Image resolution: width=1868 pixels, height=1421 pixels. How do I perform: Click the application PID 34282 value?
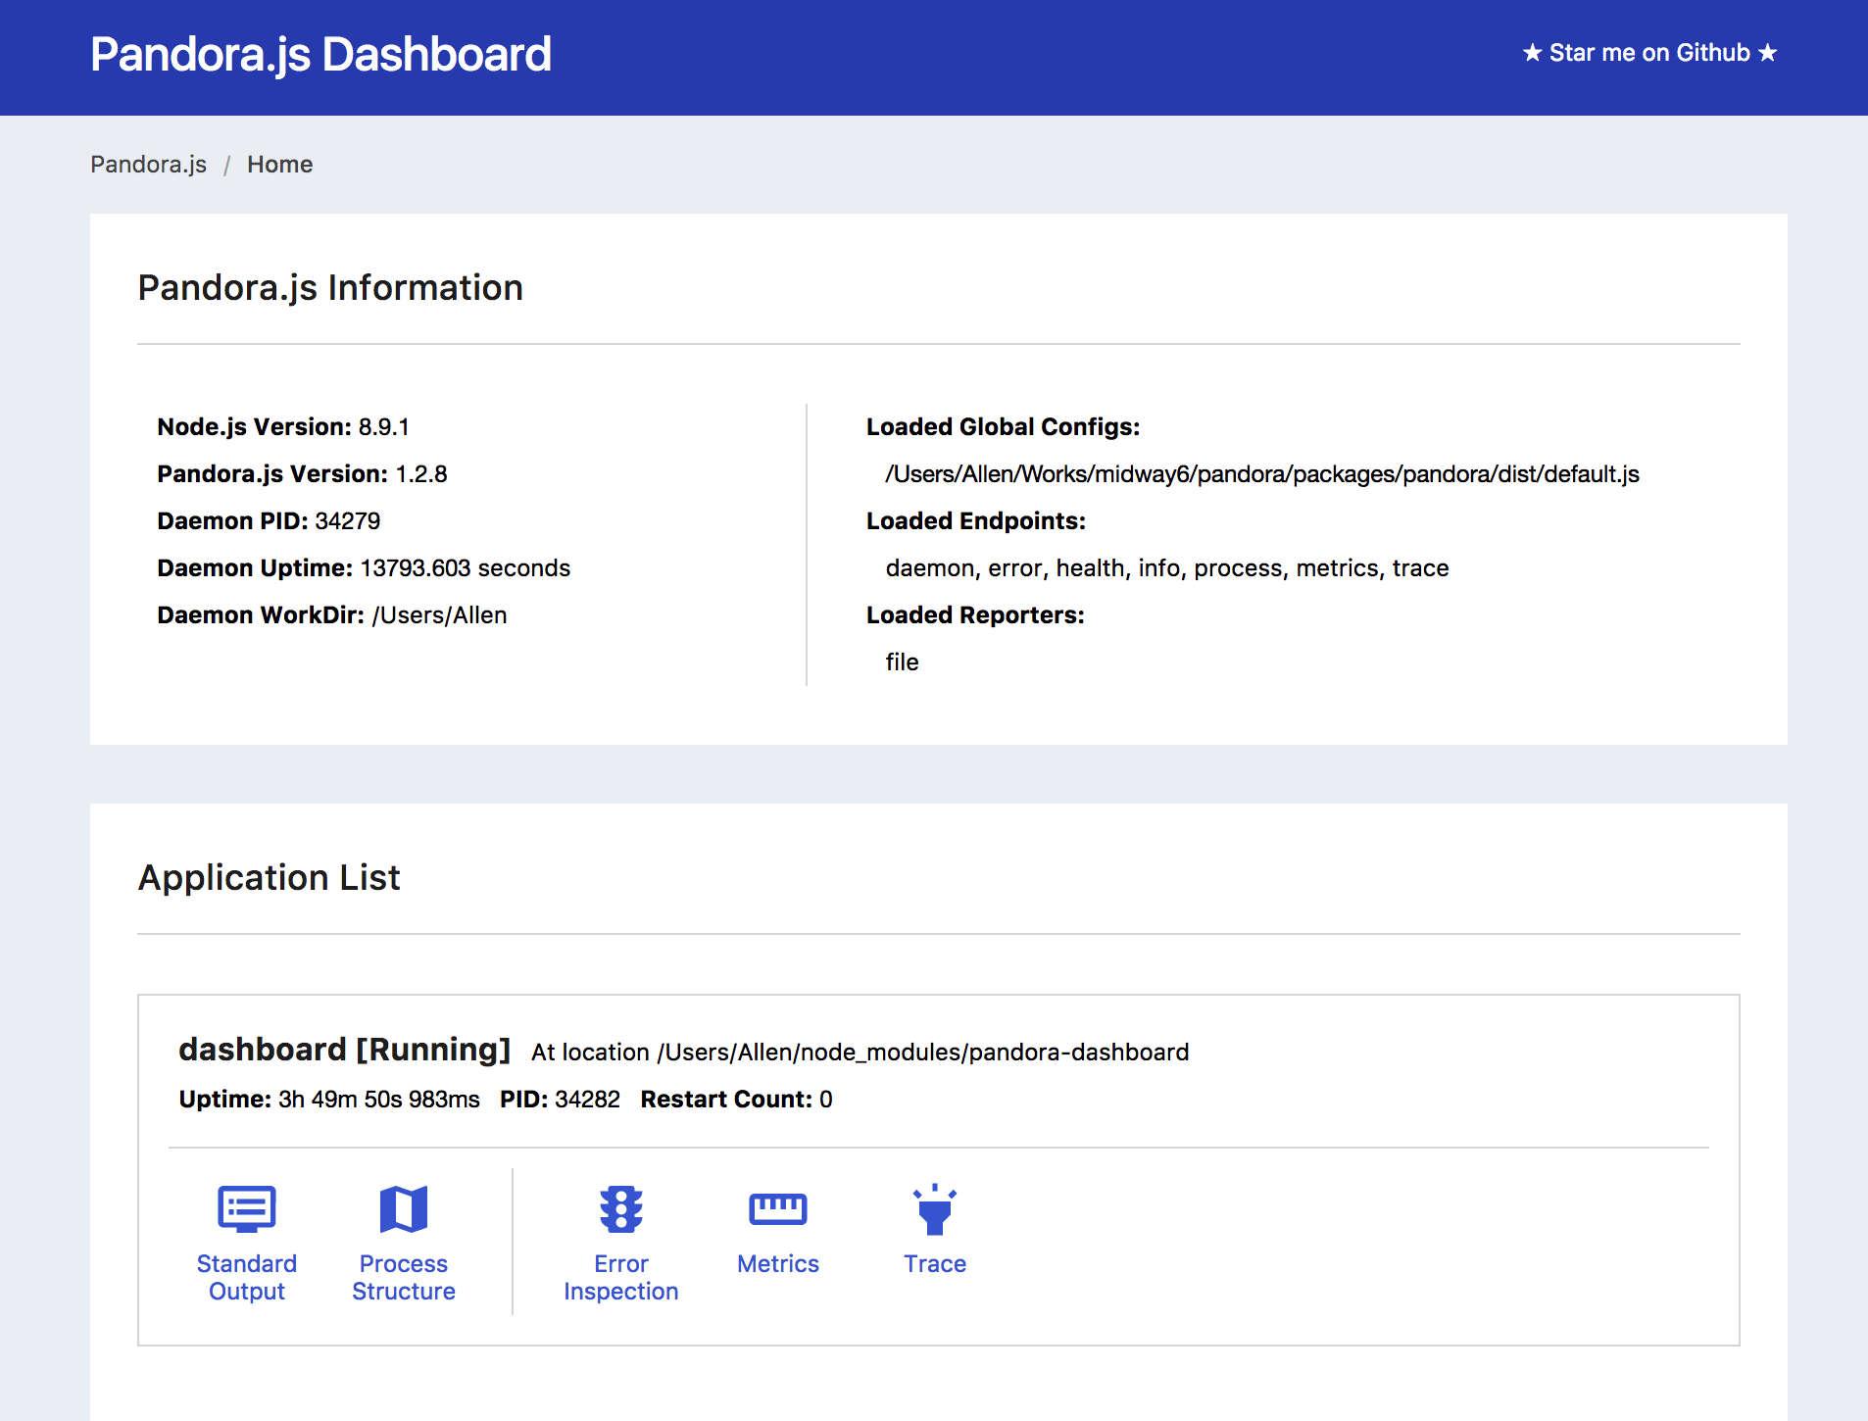coord(588,1100)
